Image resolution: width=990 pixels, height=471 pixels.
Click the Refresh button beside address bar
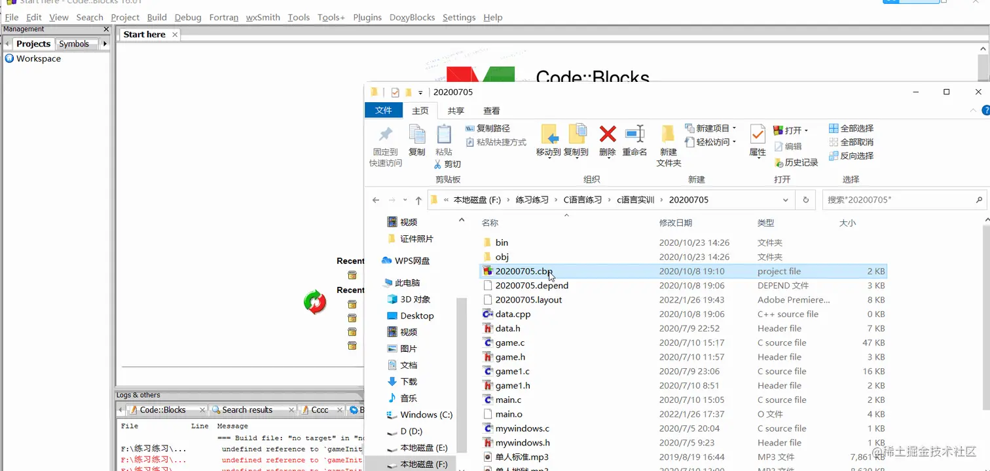pyautogui.click(x=806, y=200)
